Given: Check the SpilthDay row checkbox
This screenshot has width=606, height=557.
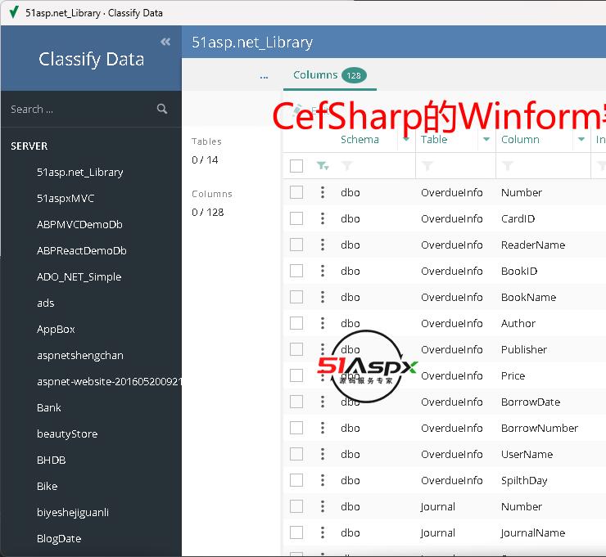Looking at the screenshot, I should (x=296, y=480).
